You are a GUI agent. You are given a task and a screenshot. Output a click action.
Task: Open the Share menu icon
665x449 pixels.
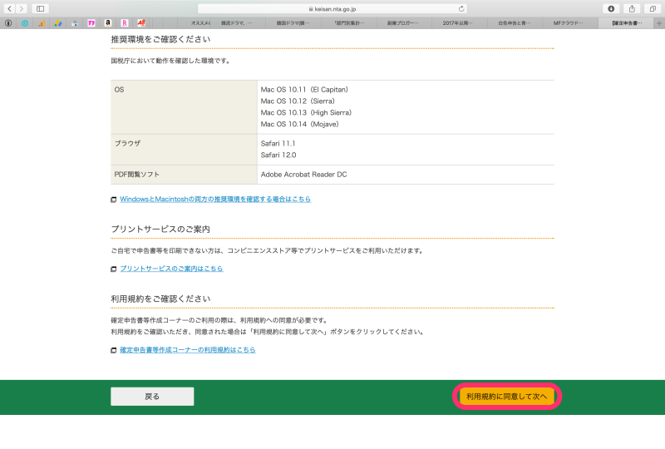pyautogui.click(x=632, y=8)
